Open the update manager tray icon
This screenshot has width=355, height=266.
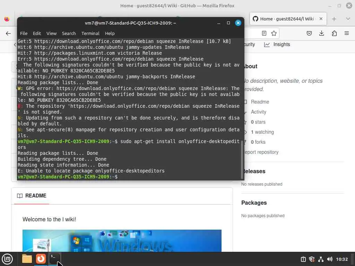coord(303,259)
